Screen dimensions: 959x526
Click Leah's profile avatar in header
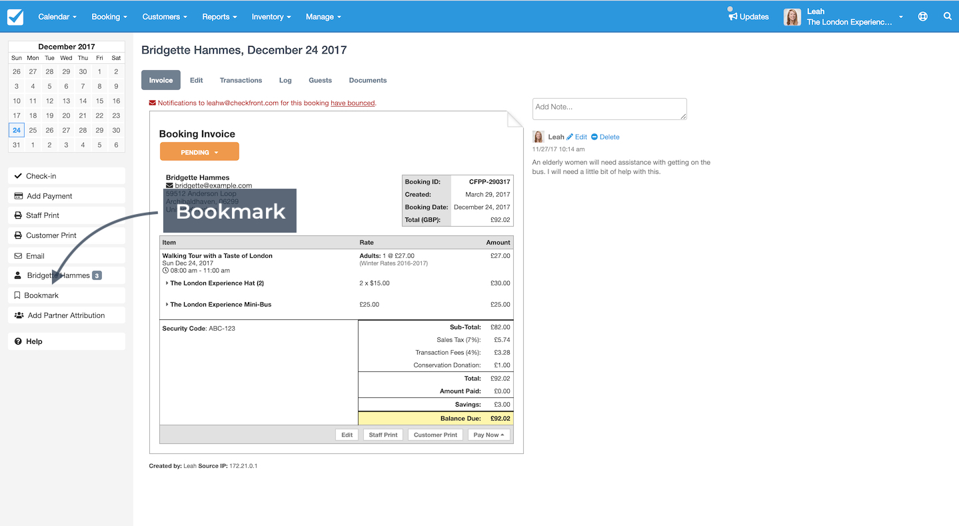tap(792, 17)
